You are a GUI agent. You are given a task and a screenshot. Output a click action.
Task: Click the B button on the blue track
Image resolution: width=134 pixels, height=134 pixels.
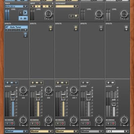point(7,83)
